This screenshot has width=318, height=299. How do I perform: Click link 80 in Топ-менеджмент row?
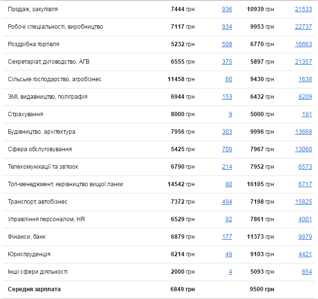tap(228, 184)
